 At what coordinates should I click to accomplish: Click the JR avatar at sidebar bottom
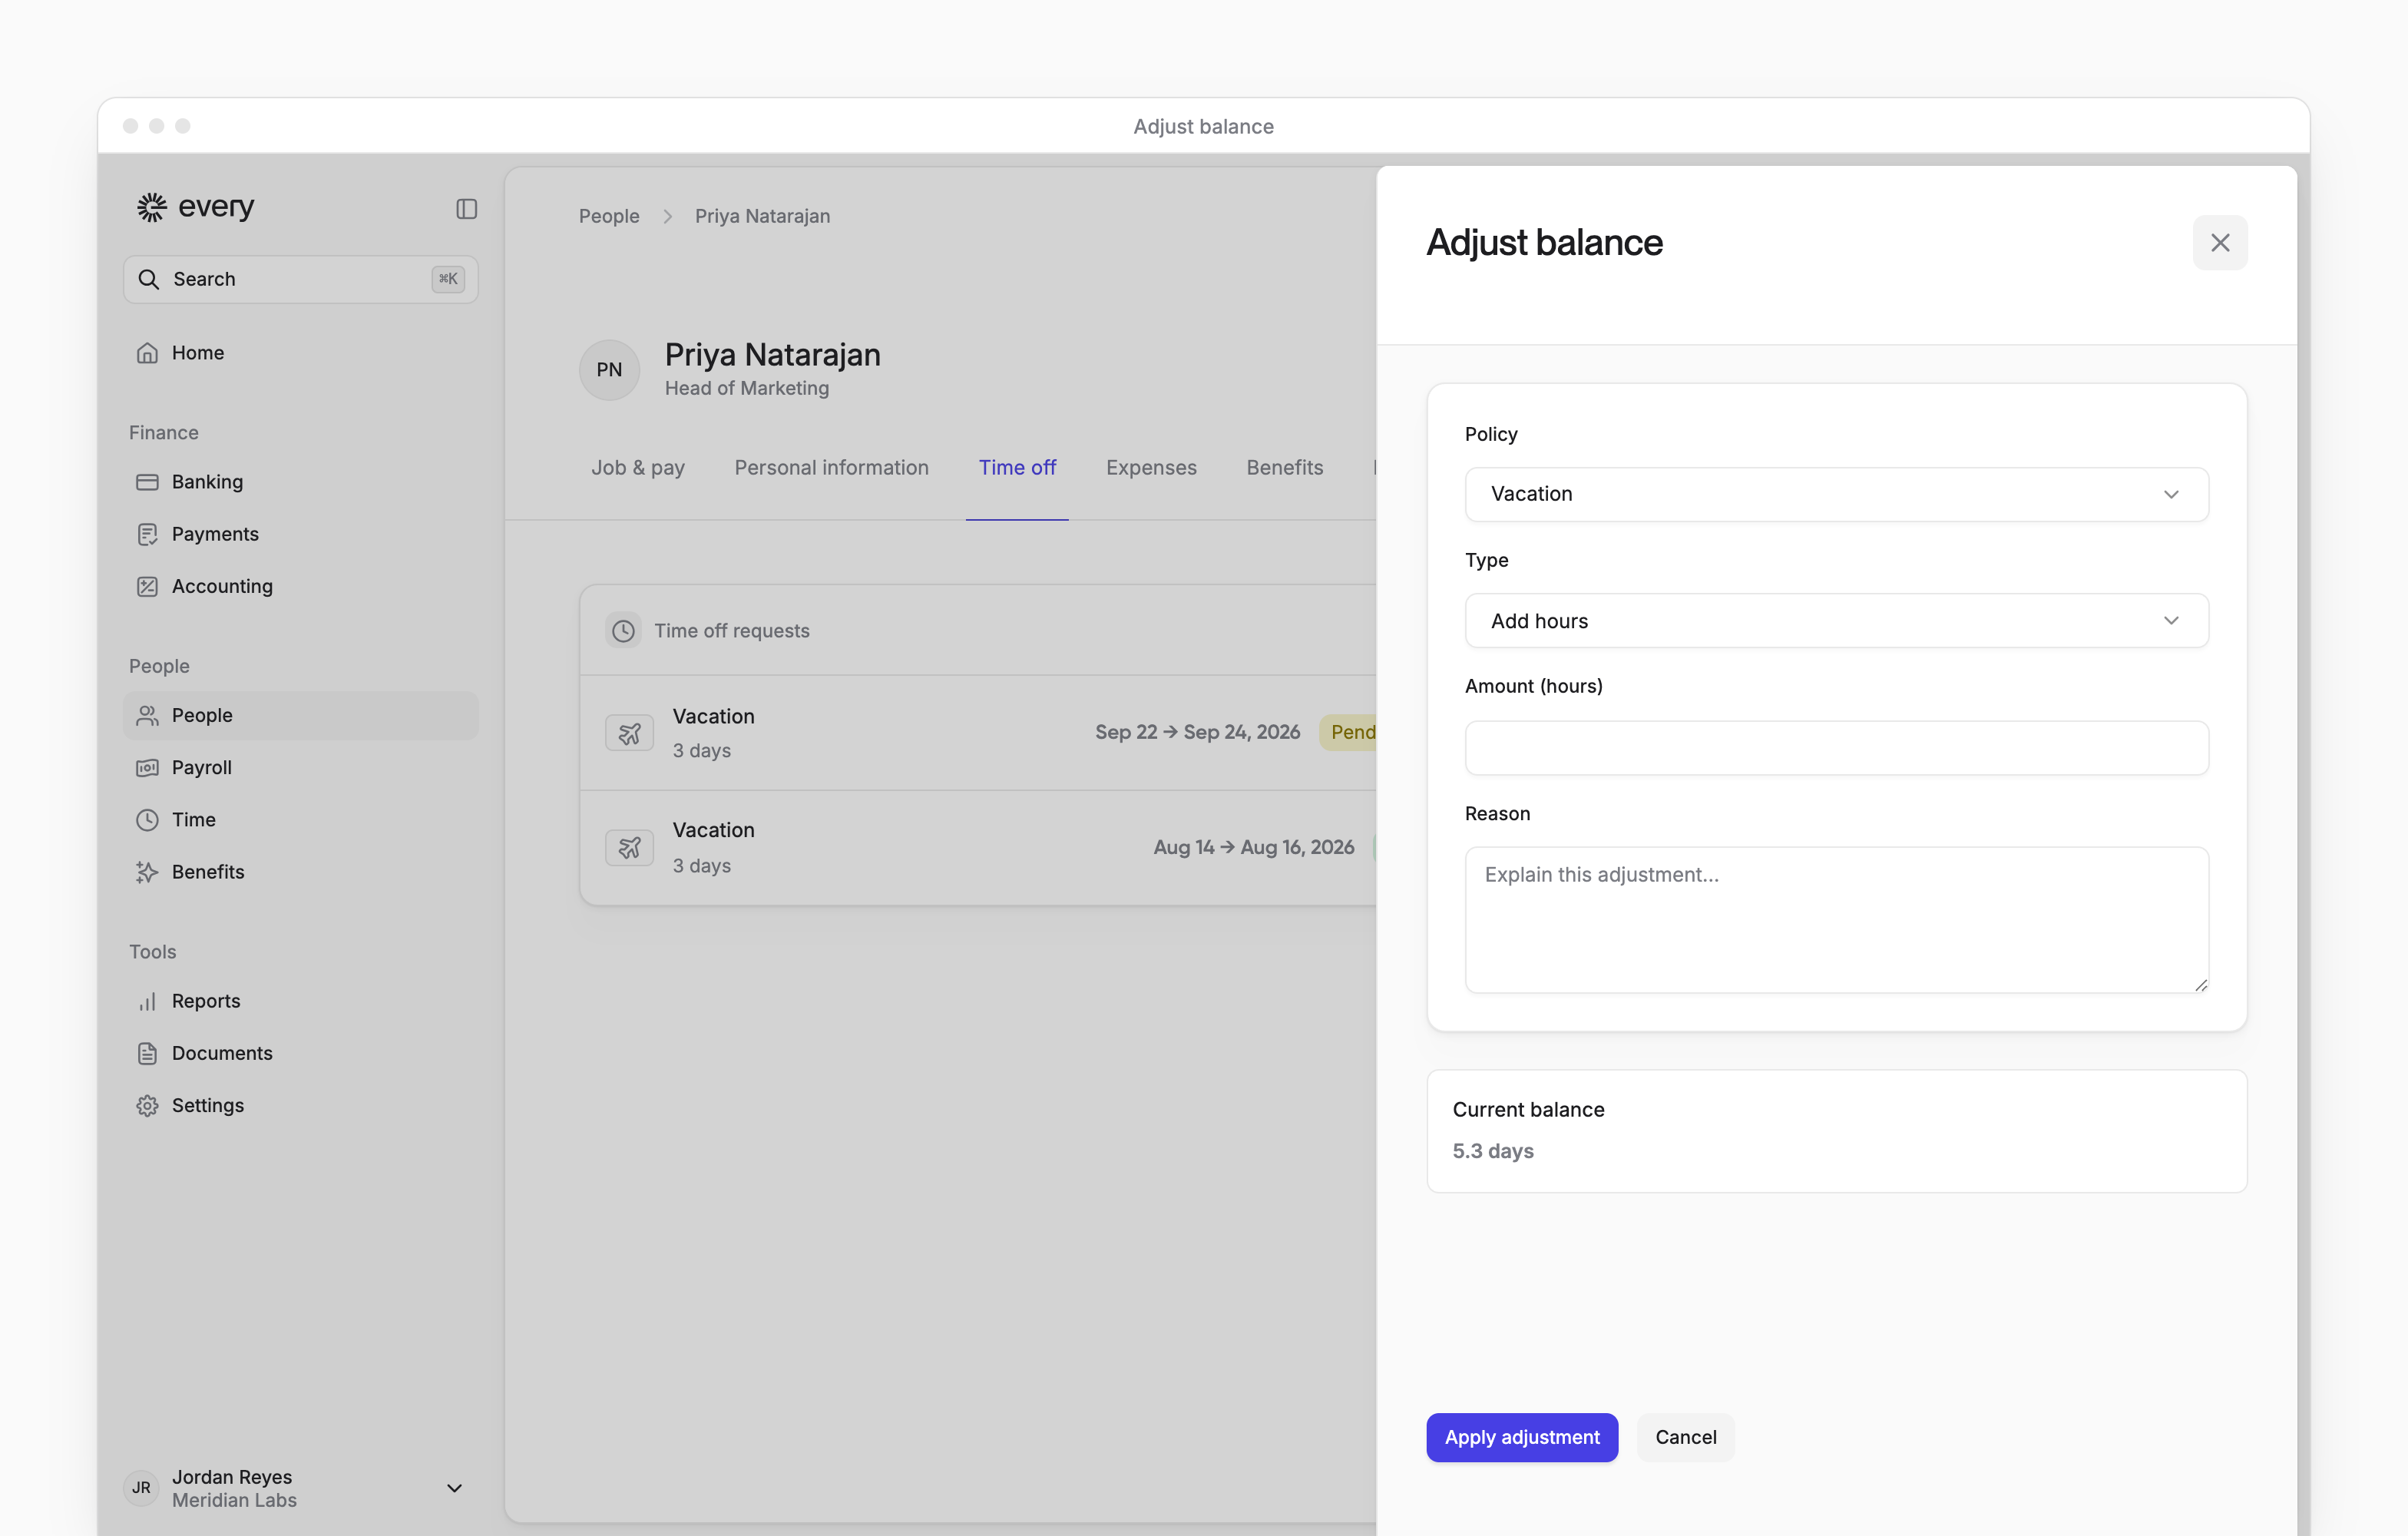[141, 1488]
